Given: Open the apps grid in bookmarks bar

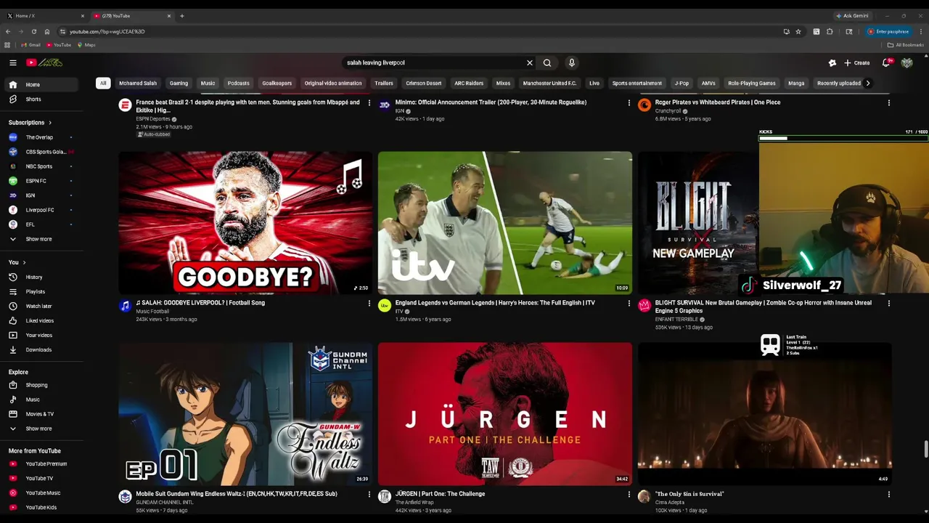Looking at the screenshot, I should pos(7,45).
